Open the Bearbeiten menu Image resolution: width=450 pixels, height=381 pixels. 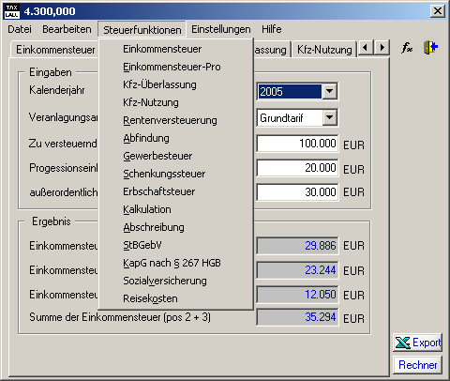(x=67, y=29)
